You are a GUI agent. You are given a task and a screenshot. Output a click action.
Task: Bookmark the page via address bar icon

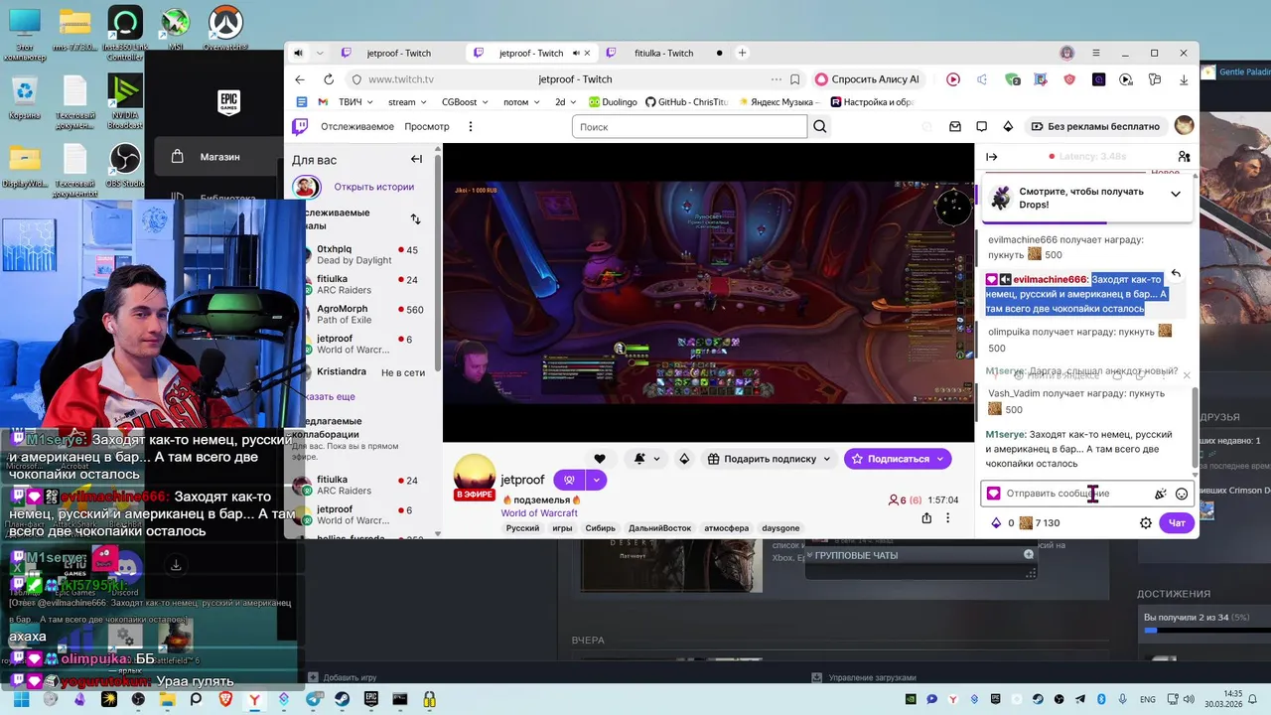794,79
